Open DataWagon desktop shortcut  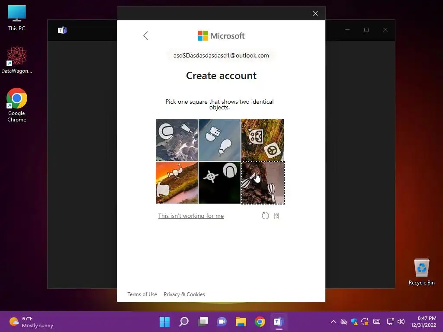(x=17, y=60)
